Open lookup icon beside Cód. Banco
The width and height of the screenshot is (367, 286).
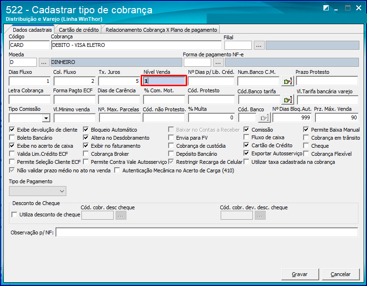click(x=265, y=118)
